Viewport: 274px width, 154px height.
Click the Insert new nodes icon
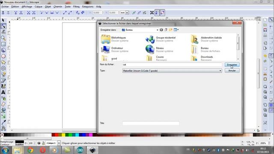3,13
